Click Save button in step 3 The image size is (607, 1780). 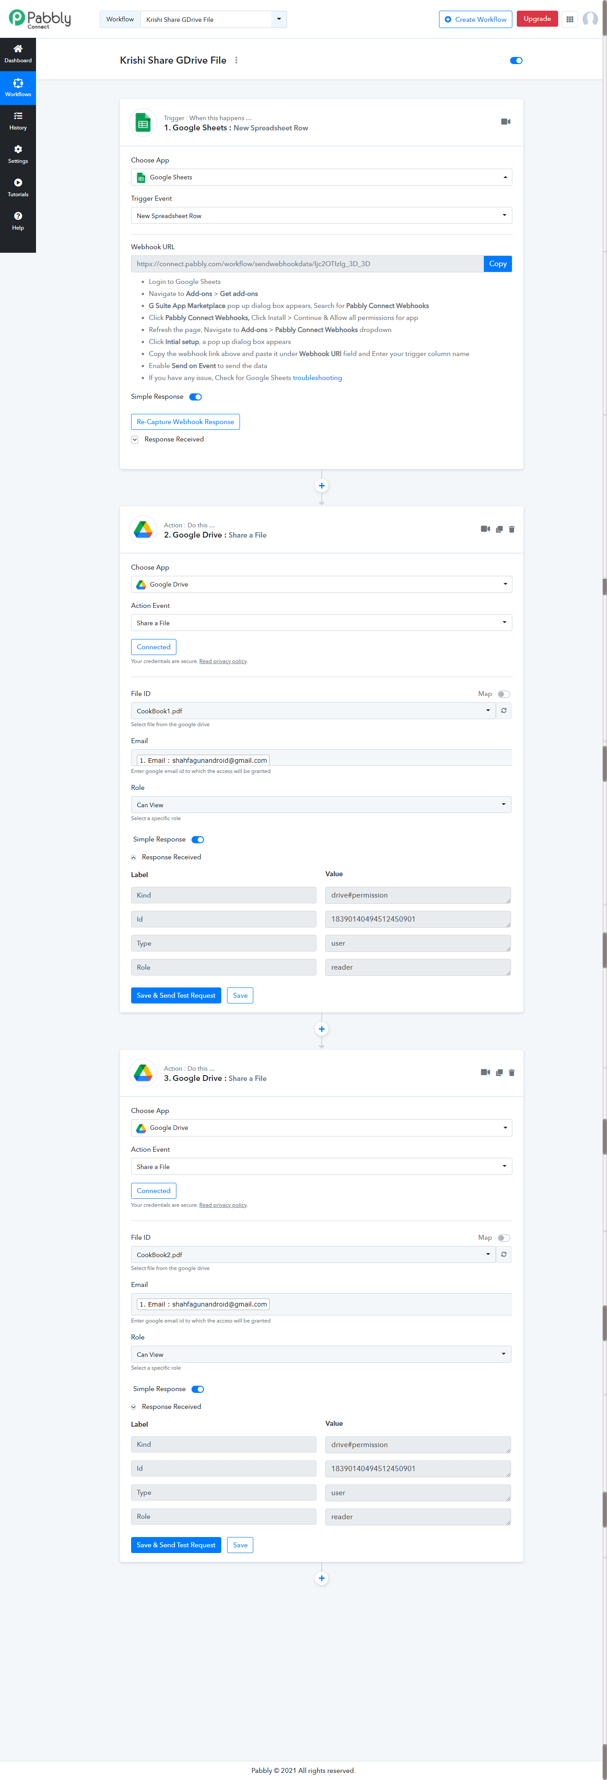pyautogui.click(x=240, y=1544)
